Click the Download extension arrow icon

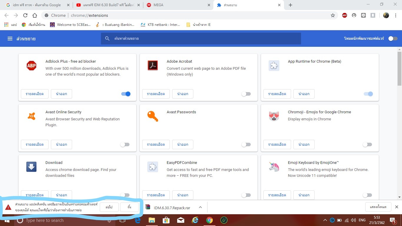(31, 167)
